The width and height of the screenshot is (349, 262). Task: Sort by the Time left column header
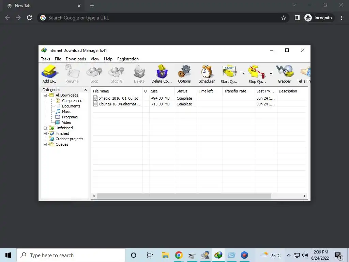210,91
